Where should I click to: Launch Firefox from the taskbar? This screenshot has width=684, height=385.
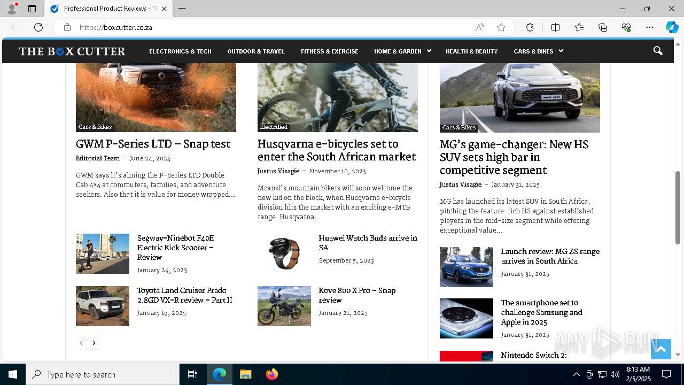click(x=272, y=374)
